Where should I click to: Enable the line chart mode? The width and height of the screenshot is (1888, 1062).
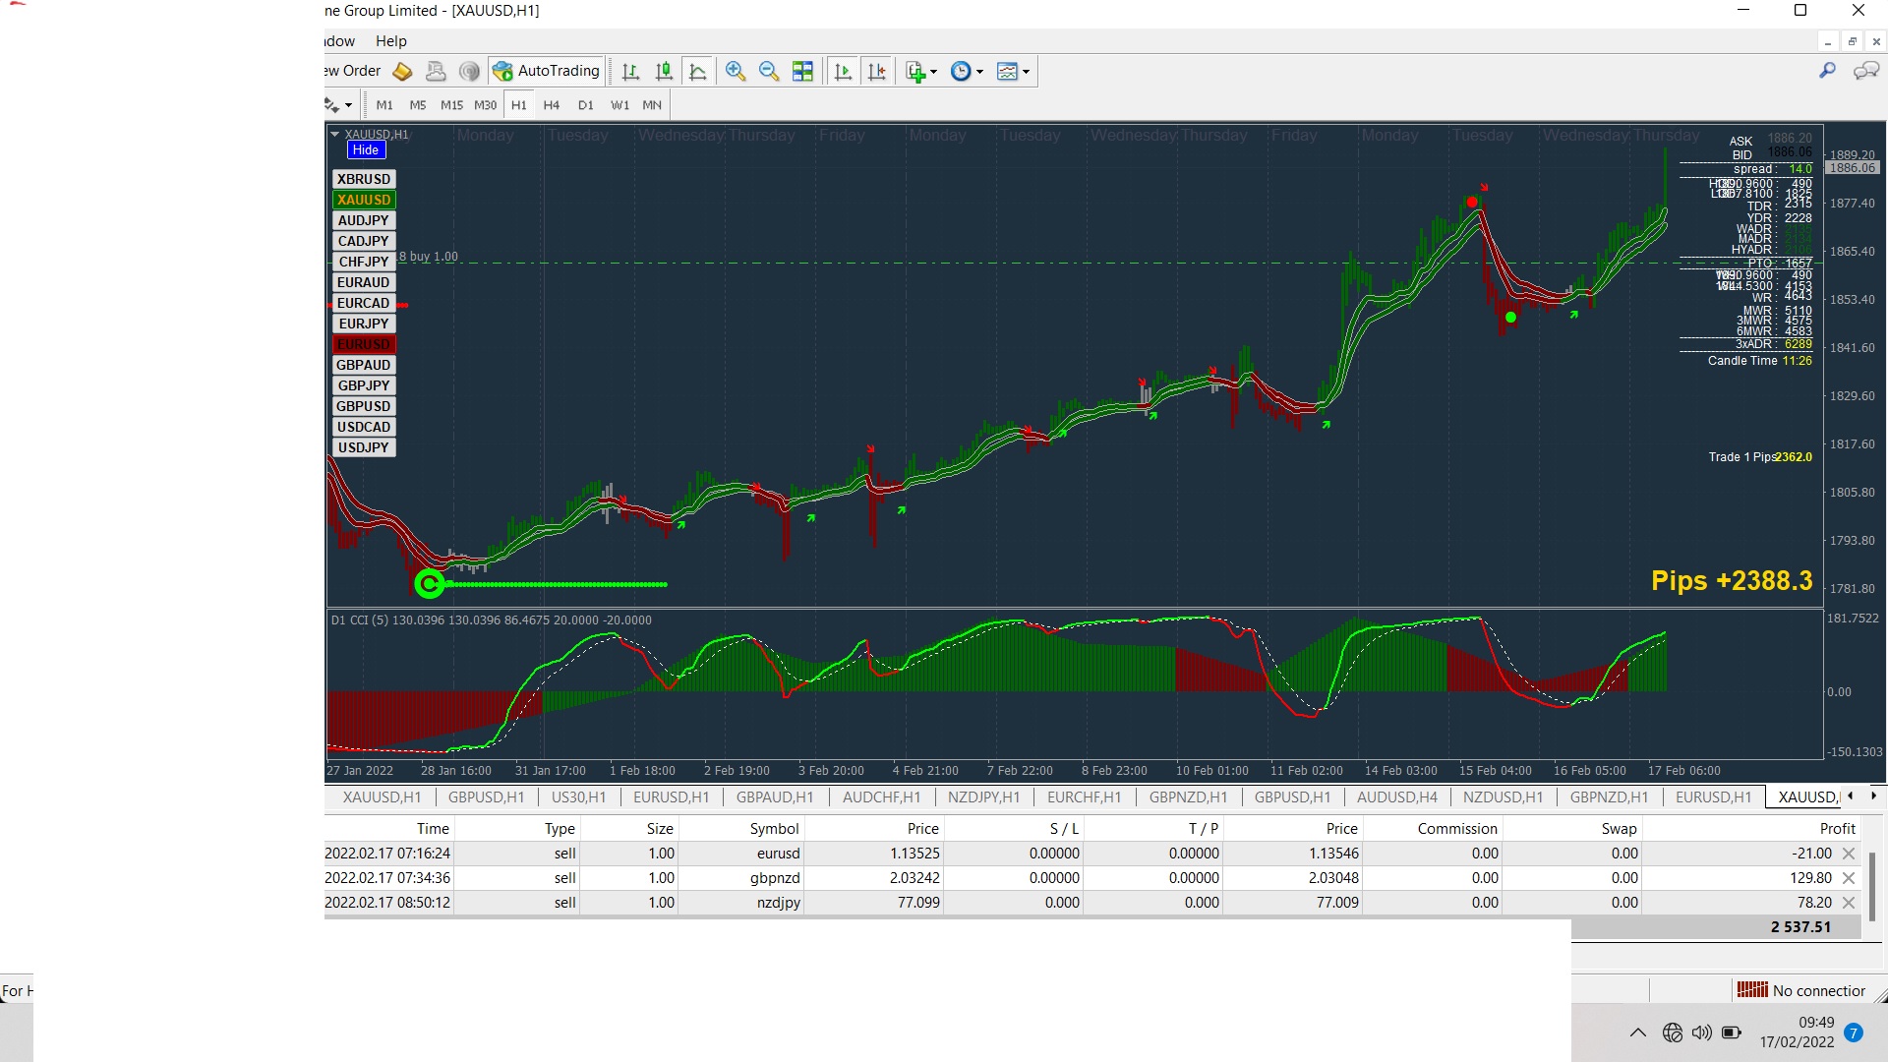pyautogui.click(x=697, y=71)
